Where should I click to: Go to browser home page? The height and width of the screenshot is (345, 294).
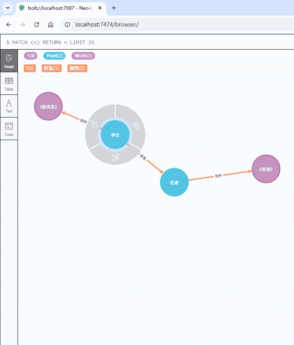click(x=51, y=25)
